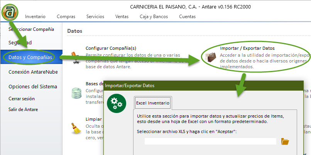
Task: Click the Importar/Exportar briefcase icon
Action: pos(210,57)
